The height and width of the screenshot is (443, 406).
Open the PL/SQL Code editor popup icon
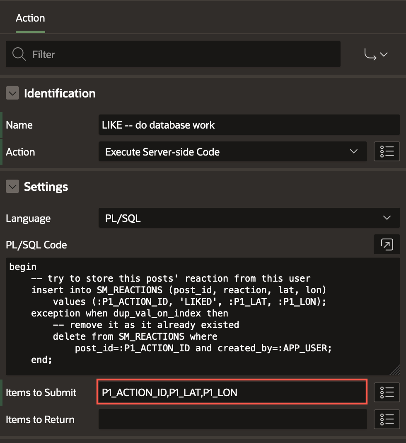(x=387, y=245)
